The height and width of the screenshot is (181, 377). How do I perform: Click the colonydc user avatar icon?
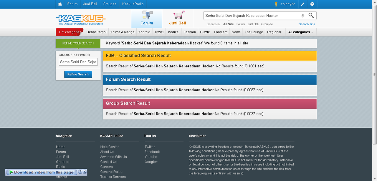(x=276, y=4)
